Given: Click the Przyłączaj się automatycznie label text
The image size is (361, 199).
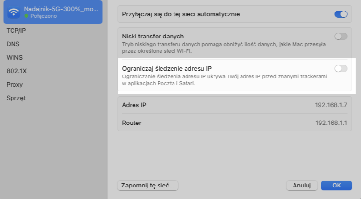Looking at the screenshot, I should click(181, 14).
